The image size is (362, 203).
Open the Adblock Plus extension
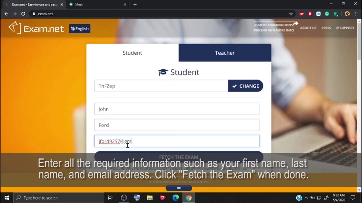(301, 14)
